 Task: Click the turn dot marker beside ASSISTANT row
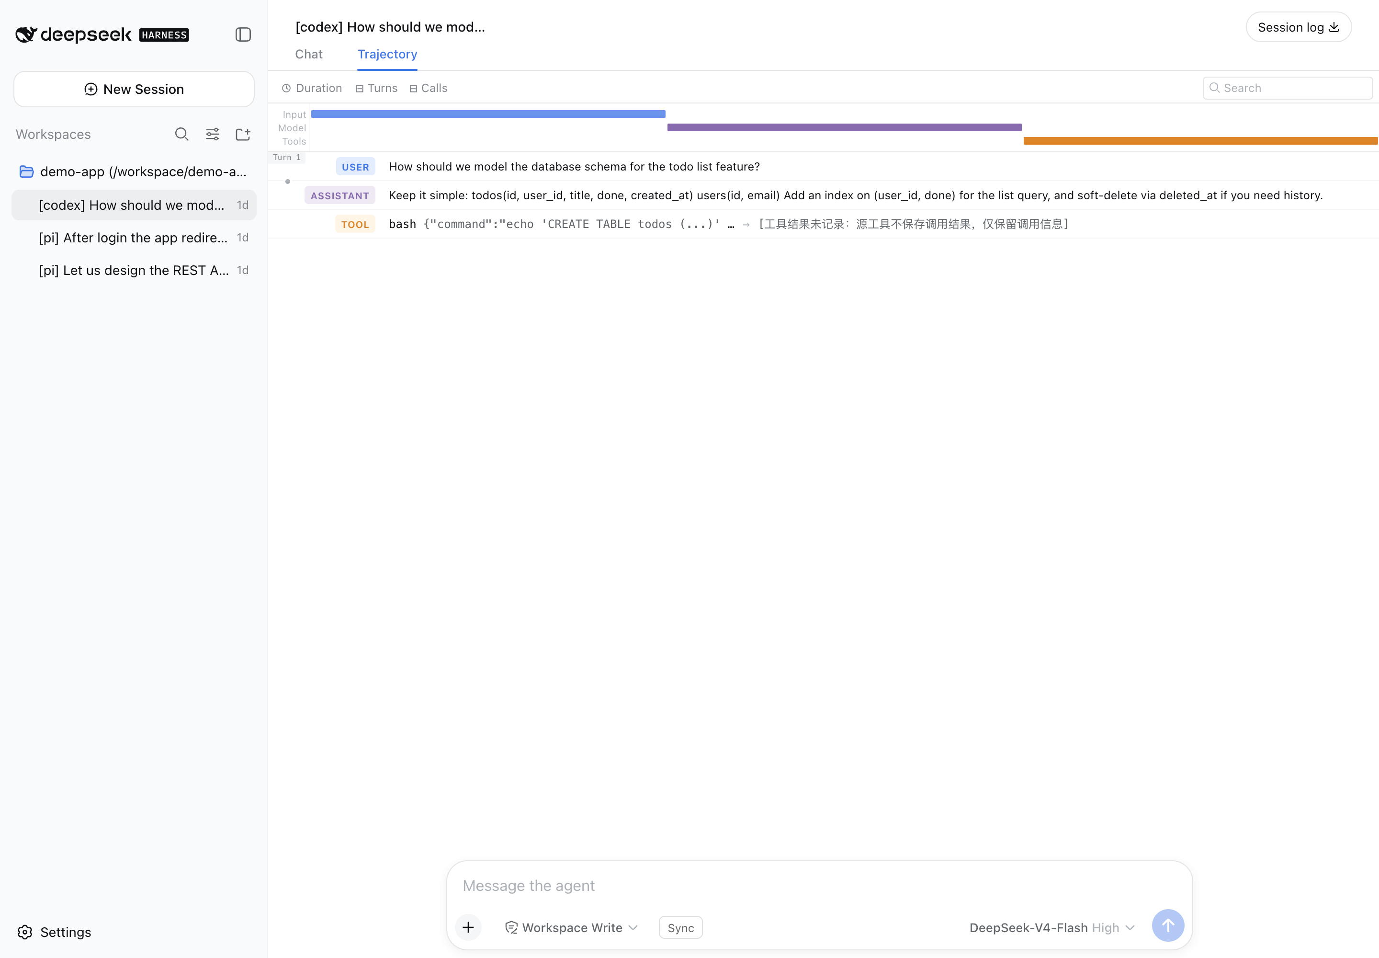click(x=288, y=181)
